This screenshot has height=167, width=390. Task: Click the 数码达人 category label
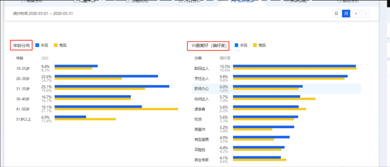[201, 68]
